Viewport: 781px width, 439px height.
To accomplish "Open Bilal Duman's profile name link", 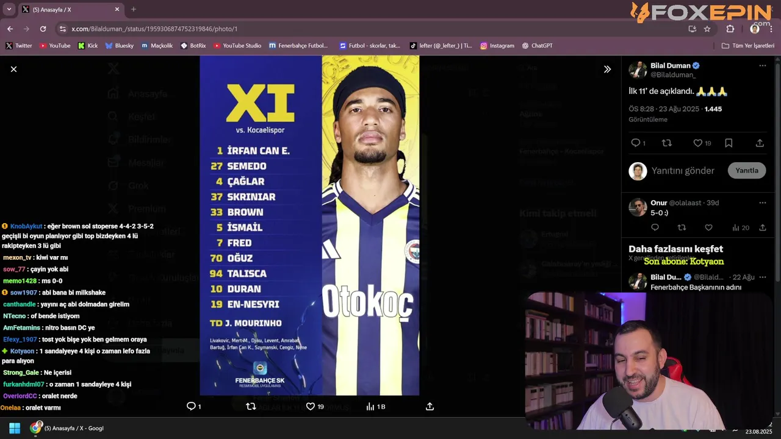I will [x=671, y=66].
